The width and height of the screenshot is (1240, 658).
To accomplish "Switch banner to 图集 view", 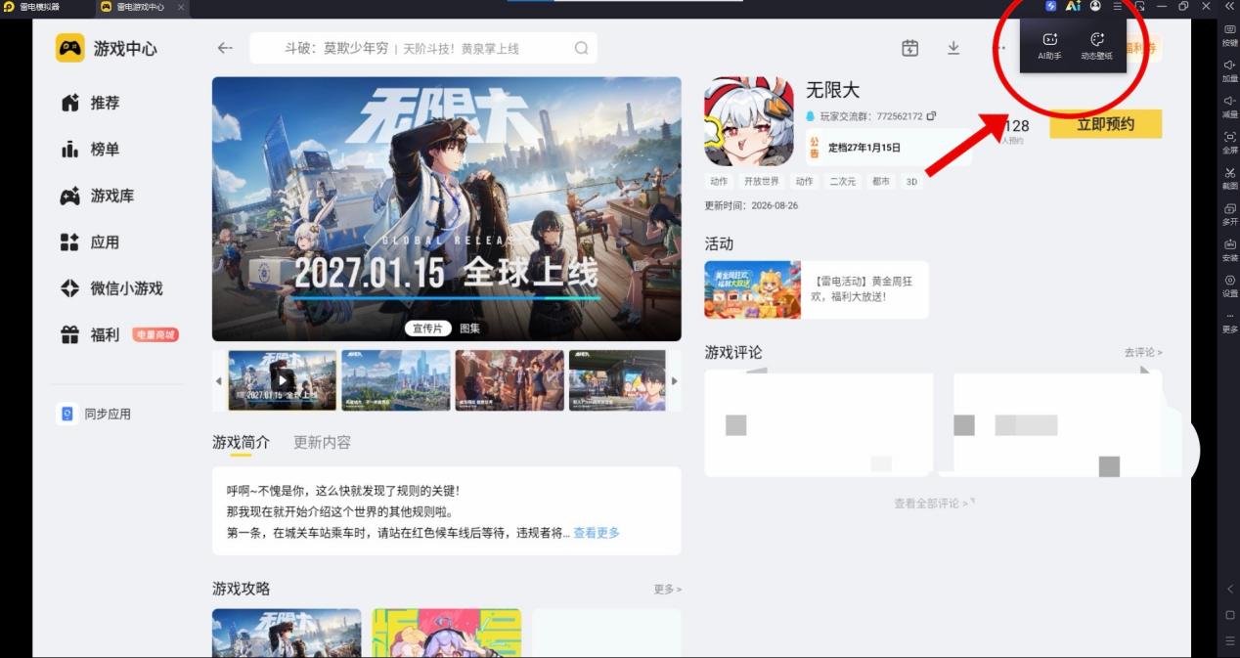I will pos(469,329).
